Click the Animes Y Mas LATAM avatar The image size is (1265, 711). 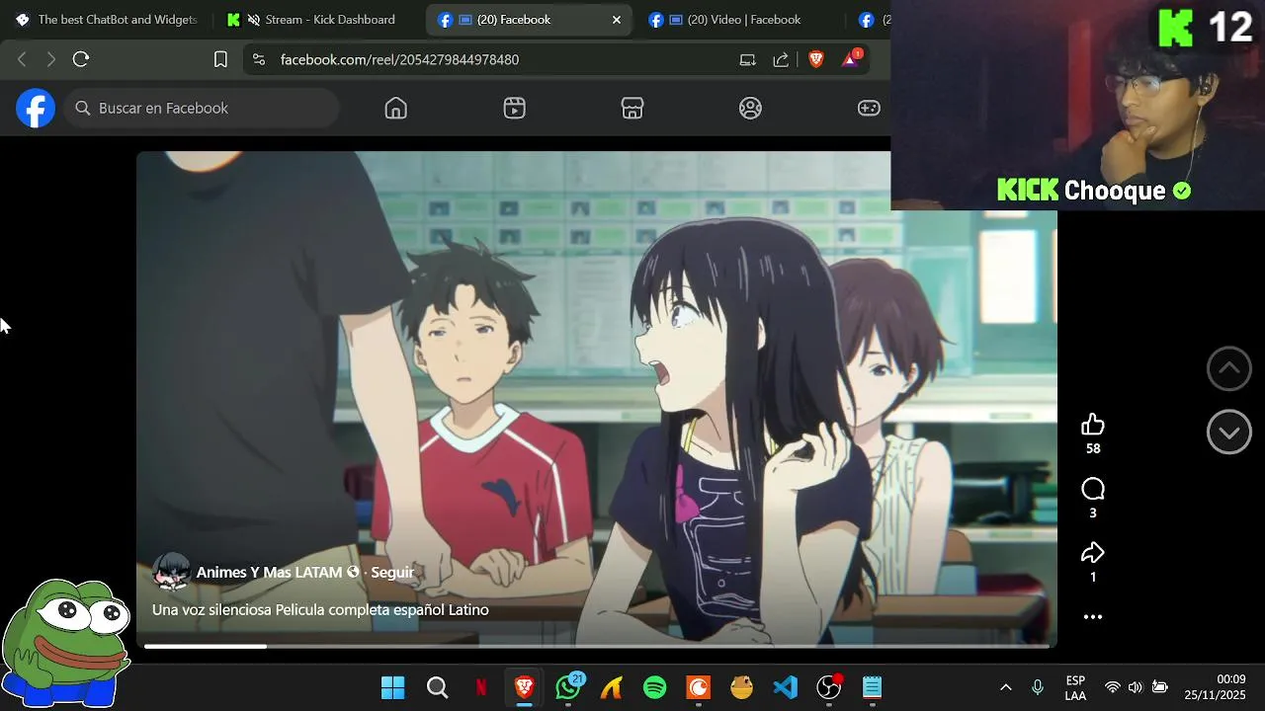point(171,572)
